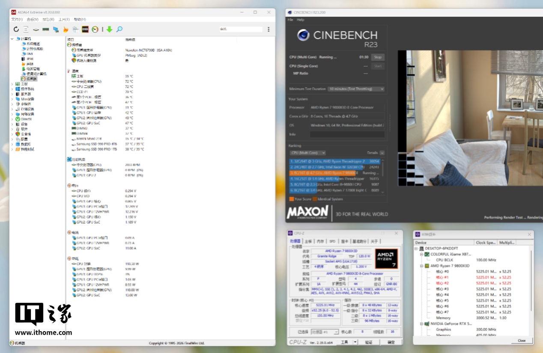The image size is (543, 353).
Task: Collapse the 计算机 tree node
Action: 12,39
